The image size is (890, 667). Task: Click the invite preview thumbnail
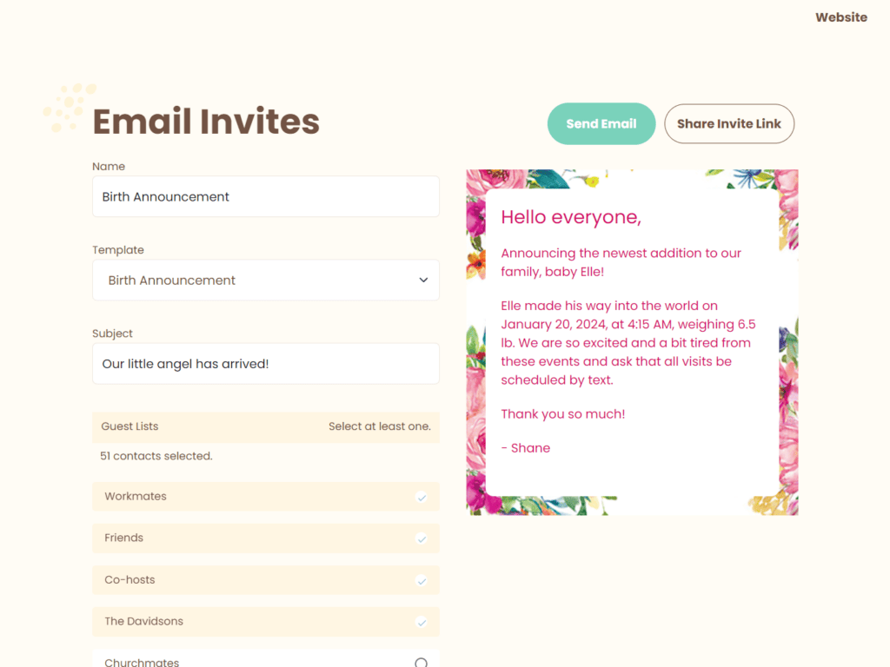[x=632, y=342]
